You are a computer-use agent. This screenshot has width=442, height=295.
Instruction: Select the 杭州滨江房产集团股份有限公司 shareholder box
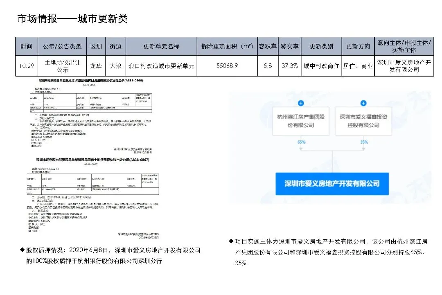point(301,121)
